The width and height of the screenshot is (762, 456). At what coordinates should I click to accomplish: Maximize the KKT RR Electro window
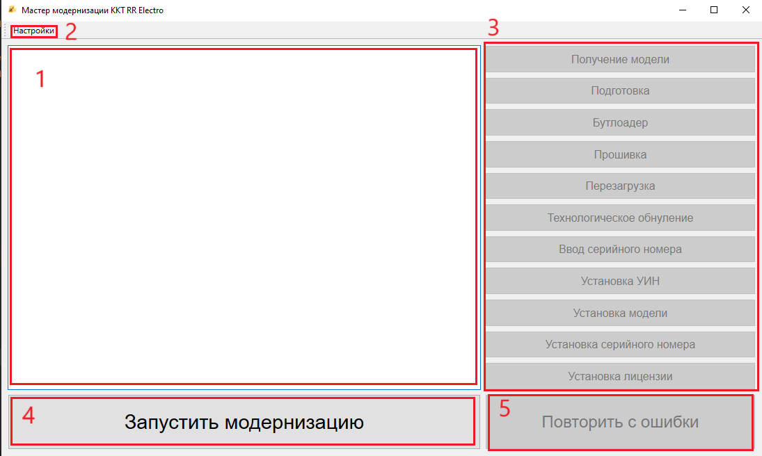tap(714, 10)
